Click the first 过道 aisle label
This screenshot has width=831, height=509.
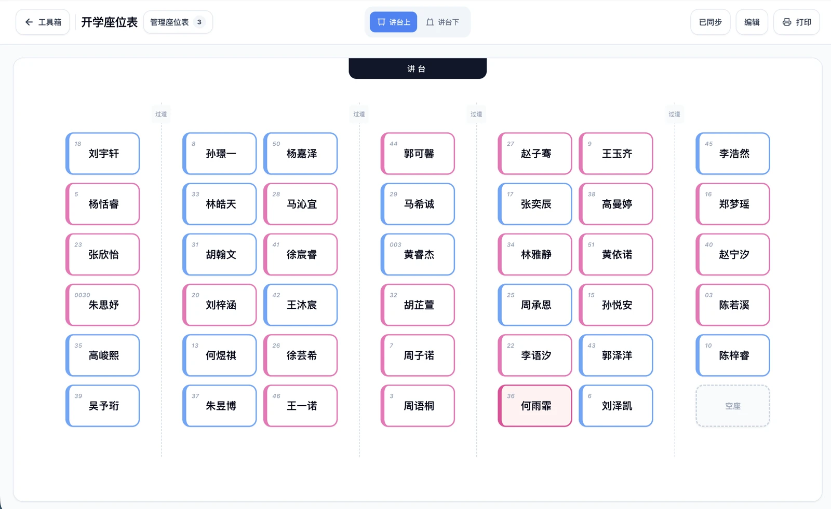click(161, 114)
